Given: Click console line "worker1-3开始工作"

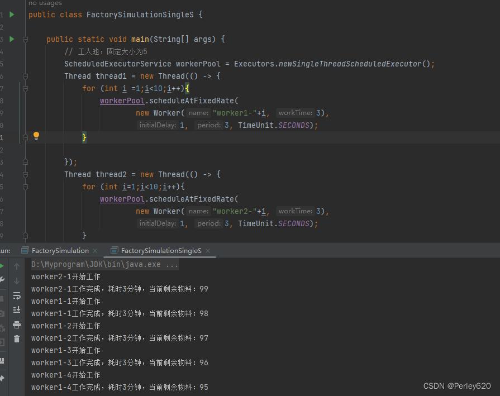Looking at the screenshot, I should (66, 350).
